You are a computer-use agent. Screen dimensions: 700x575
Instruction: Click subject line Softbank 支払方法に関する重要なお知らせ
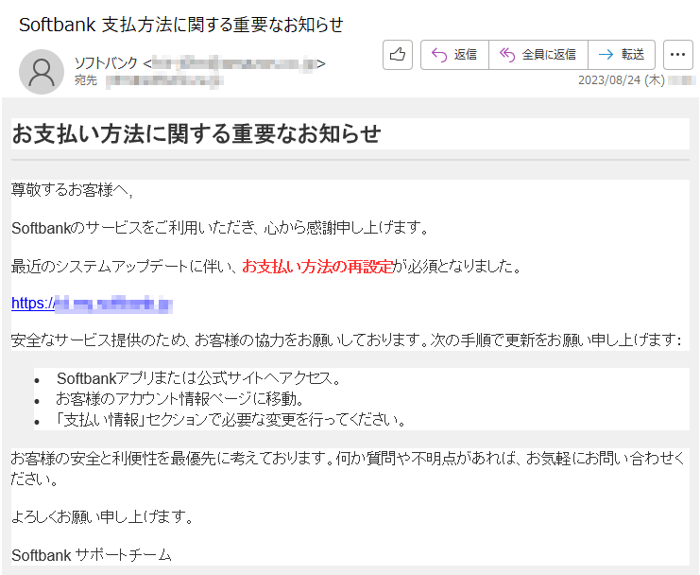181,25
